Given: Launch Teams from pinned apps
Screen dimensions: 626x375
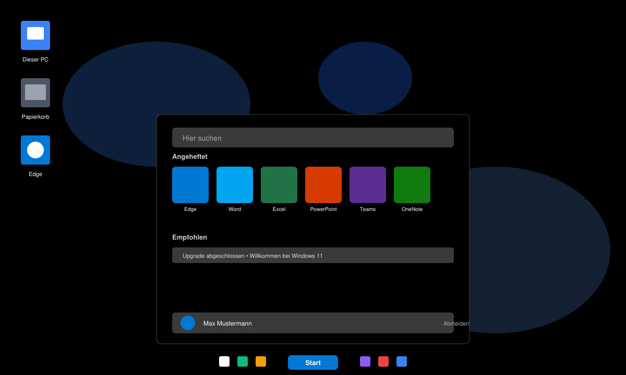Looking at the screenshot, I should [368, 185].
